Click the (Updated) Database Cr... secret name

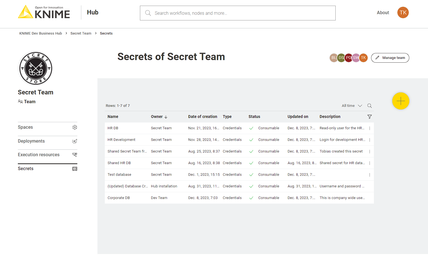click(x=128, y=186)
